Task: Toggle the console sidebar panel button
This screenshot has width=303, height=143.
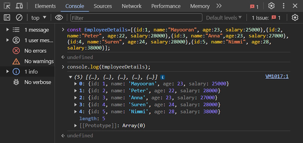Action: [x=7, y=18]
